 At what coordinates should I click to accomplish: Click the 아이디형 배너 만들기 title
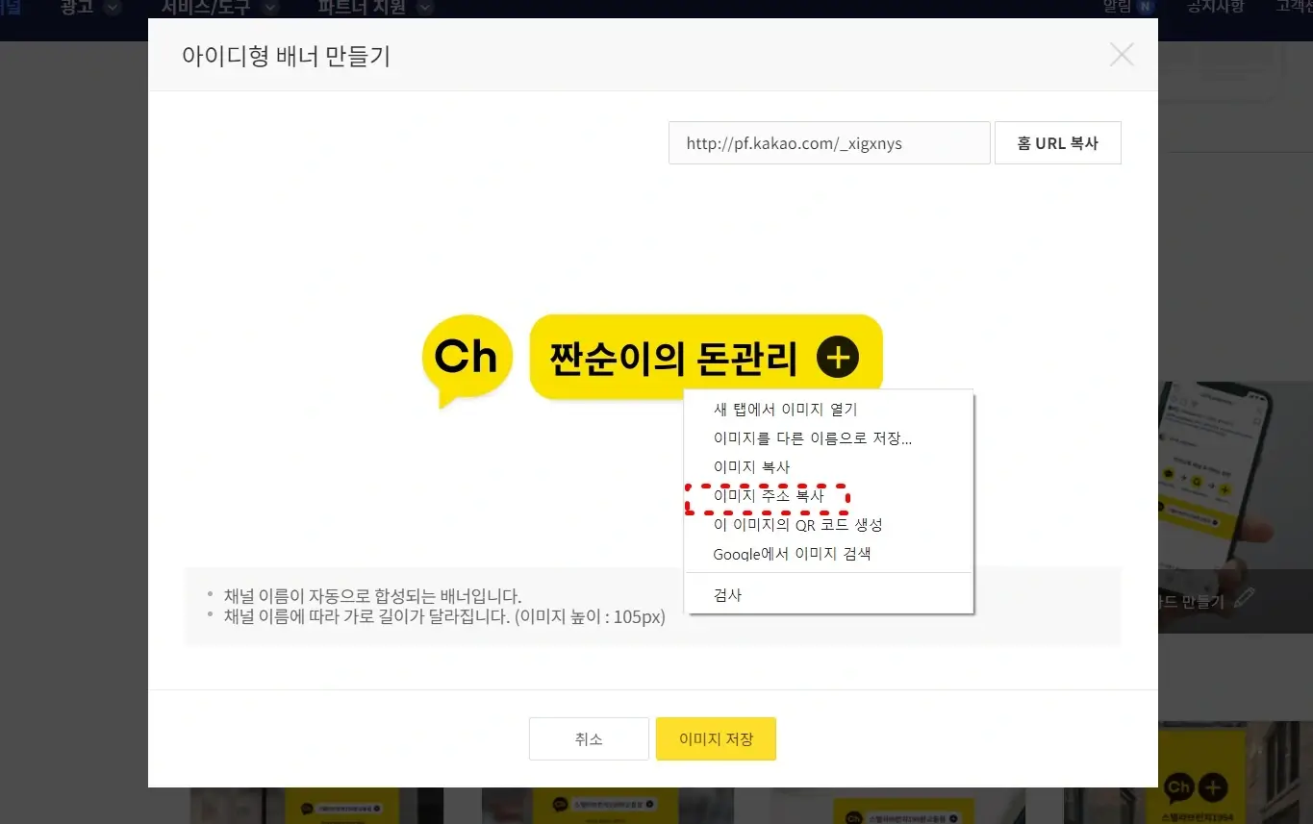click(286, 56)
